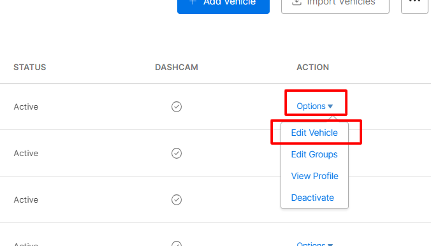Click the Import Vehicles button
The image size is (431, 246).
335,5
